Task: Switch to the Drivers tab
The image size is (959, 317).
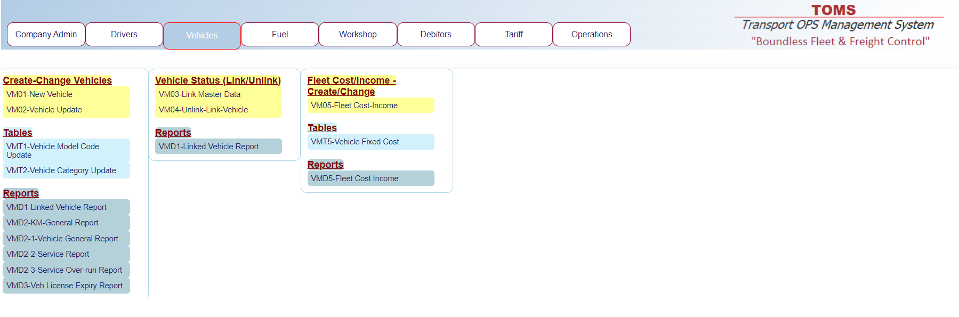Action: tap(124, 35)
